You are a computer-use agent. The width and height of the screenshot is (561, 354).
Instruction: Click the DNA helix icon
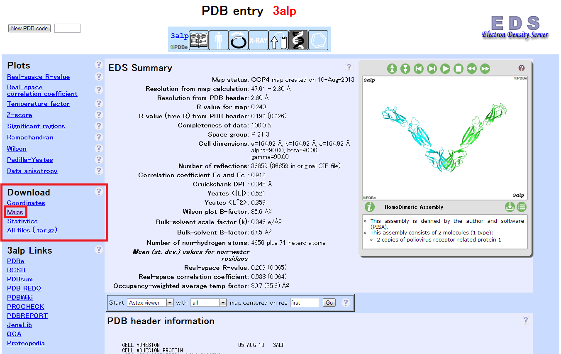click(x=298, y=41)
